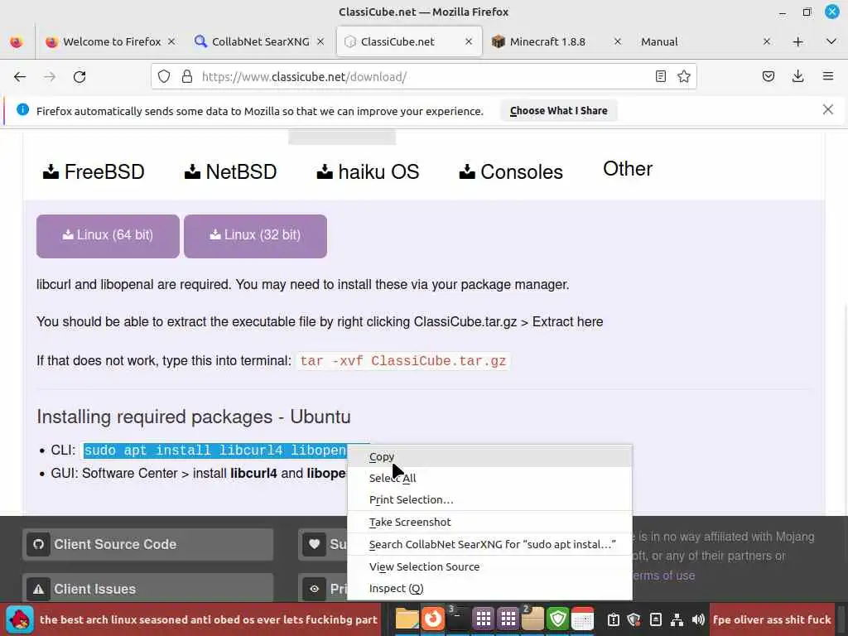Search CollabNet SearXNG for selected text
848x636 pixels.
pos(489,545)
